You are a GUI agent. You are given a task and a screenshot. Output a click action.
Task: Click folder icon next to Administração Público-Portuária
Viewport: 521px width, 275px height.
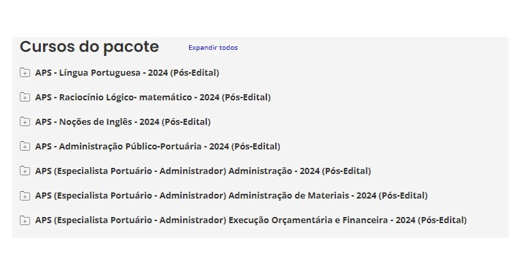(25, 146)
